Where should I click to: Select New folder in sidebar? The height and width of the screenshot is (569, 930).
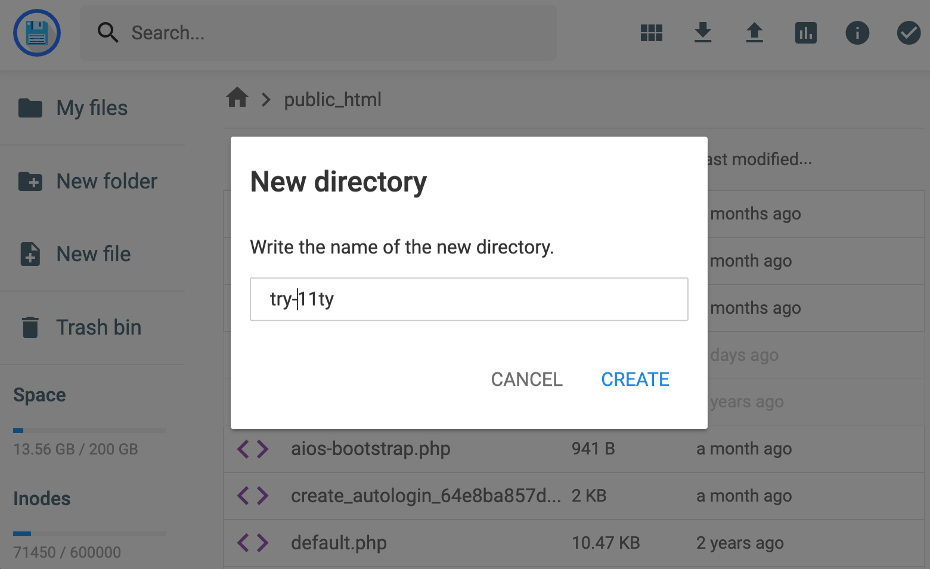pyautogui.click(x=106, y=181)
